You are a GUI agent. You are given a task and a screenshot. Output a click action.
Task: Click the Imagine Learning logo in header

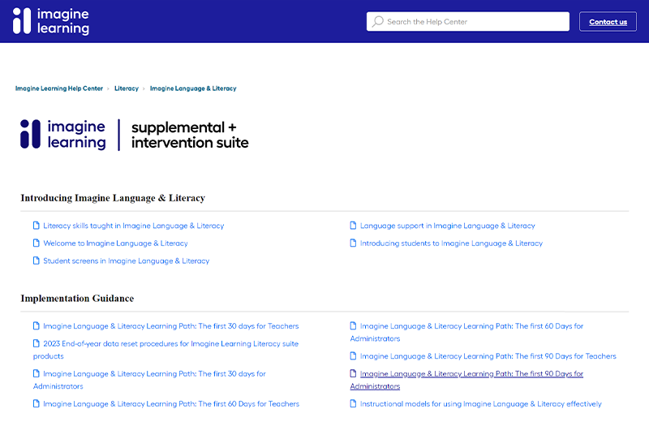click(51, 21)
